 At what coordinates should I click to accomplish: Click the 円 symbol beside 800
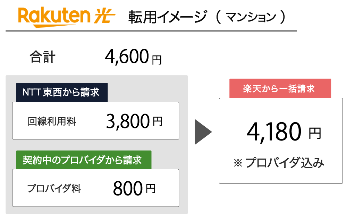click(x=151, y=189)
